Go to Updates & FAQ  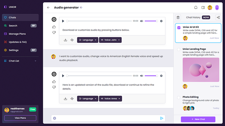(x=17, y=42)
